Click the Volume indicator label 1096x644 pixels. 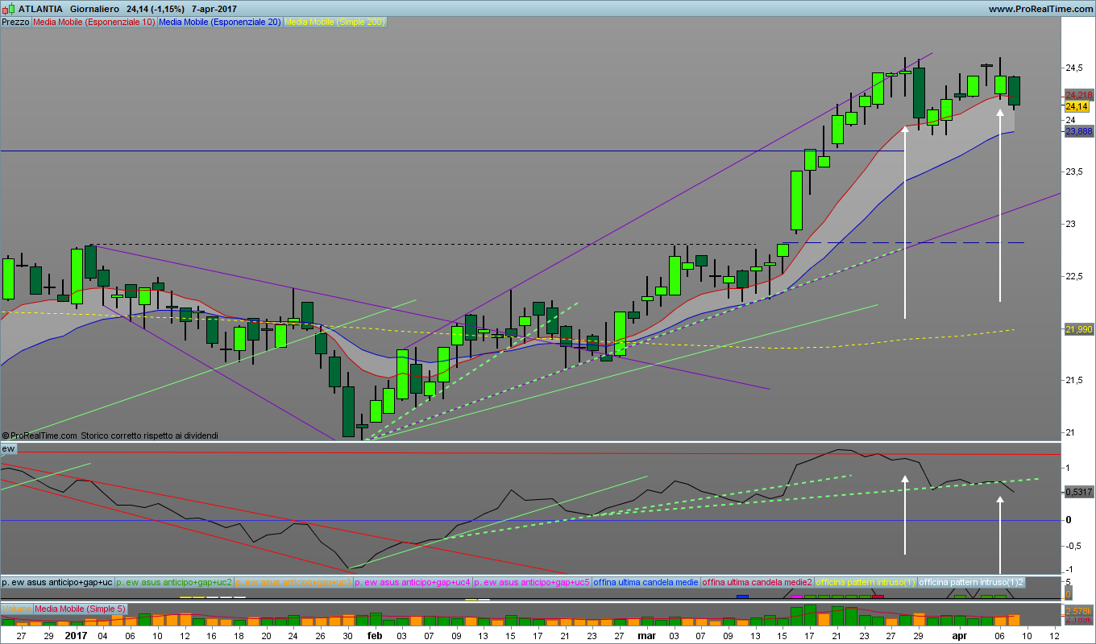16,609
